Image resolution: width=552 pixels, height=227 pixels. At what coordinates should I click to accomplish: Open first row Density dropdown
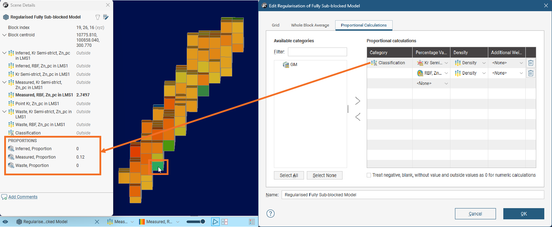click(470, 63)
